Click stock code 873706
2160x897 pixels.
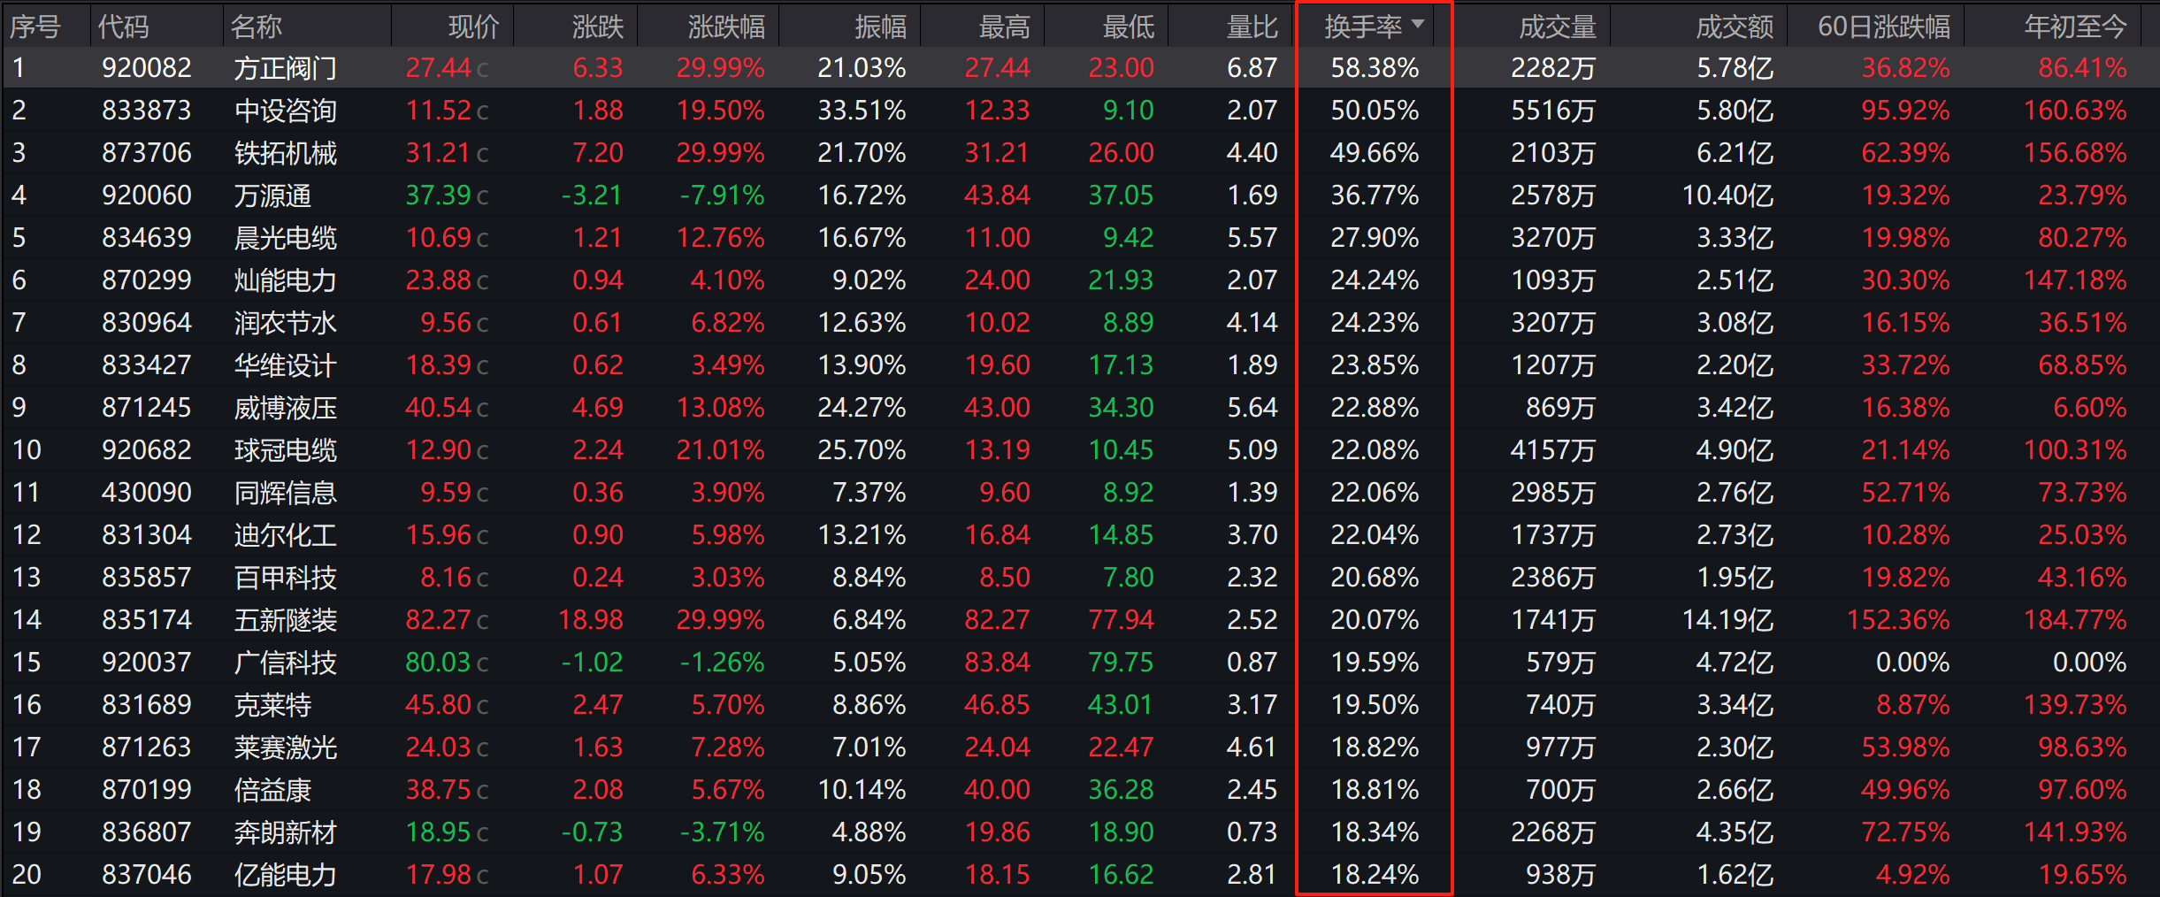tap(147, 153)
